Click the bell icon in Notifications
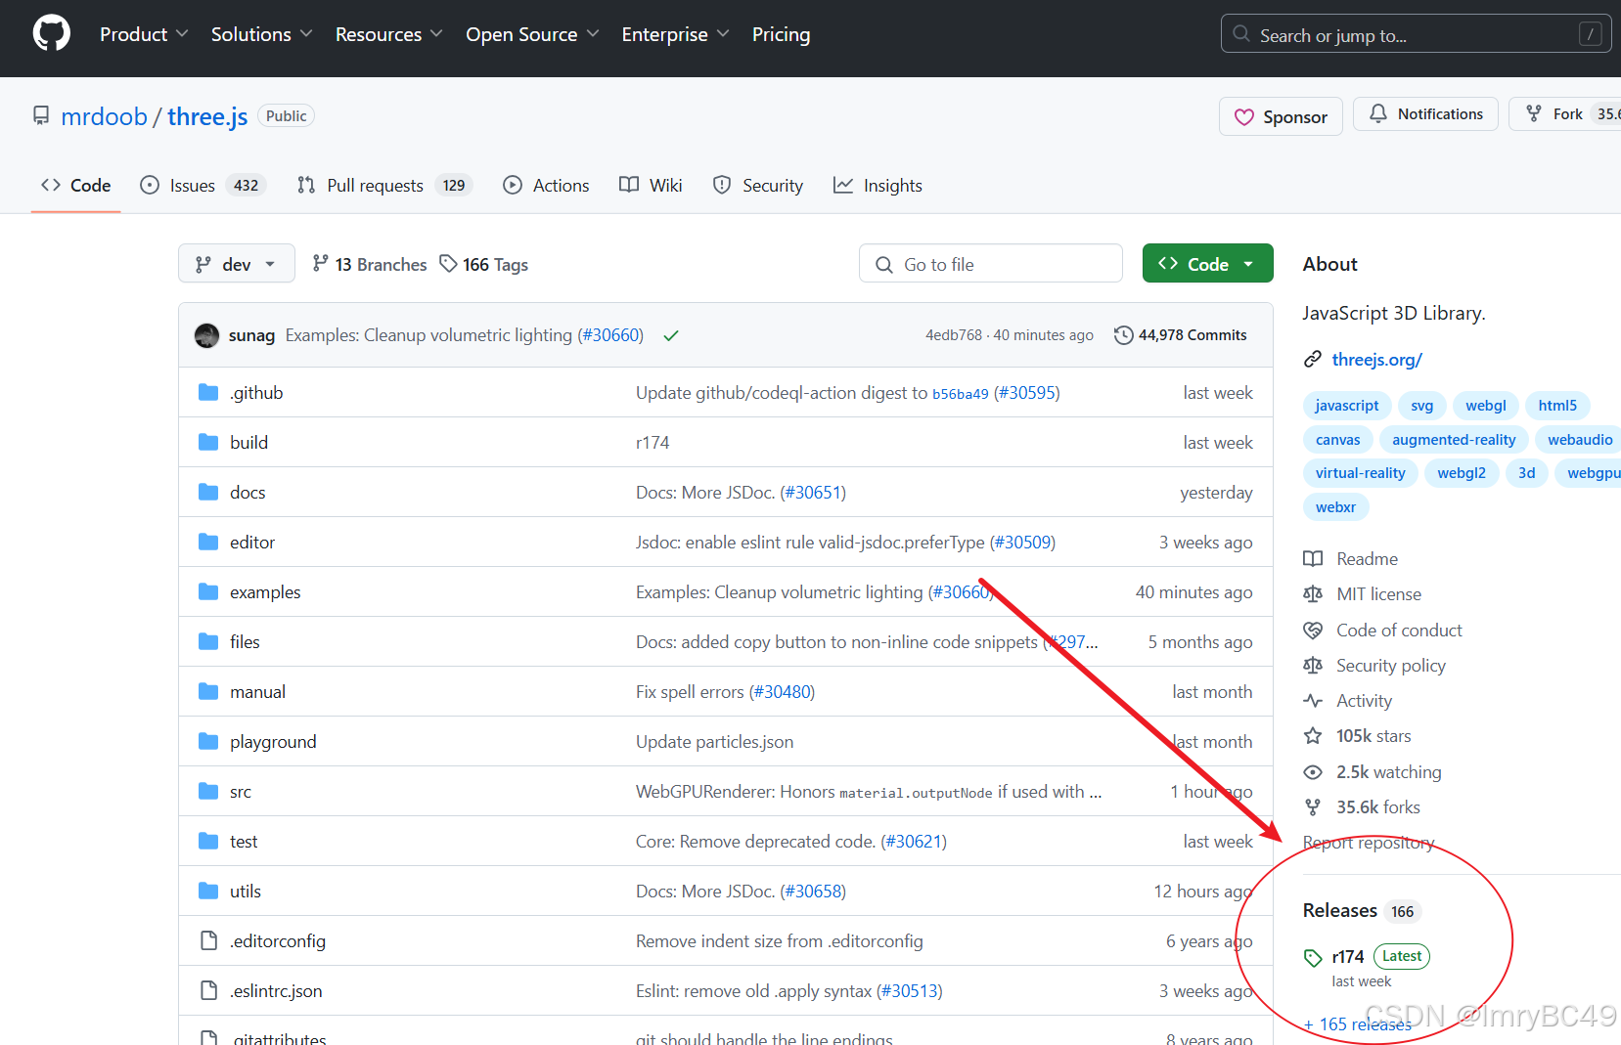Screen dimensions: 1621x1045 point(1377,113)
